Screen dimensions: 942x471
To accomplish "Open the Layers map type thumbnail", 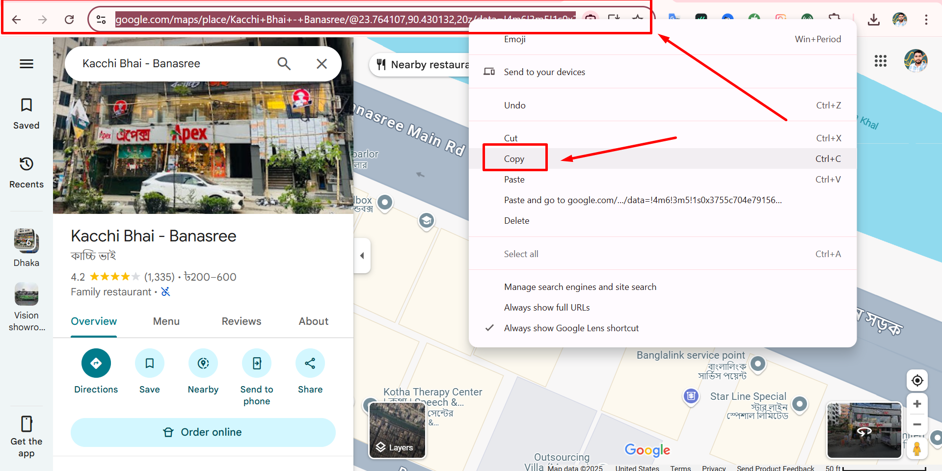I will (397, 430).
